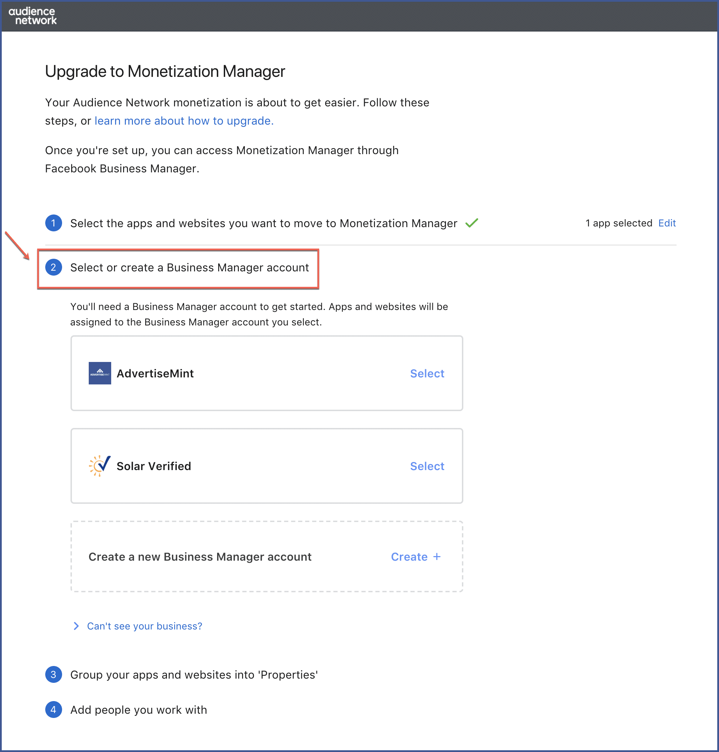
Task: Click step 4 number circle
Action: coord(54,710)
